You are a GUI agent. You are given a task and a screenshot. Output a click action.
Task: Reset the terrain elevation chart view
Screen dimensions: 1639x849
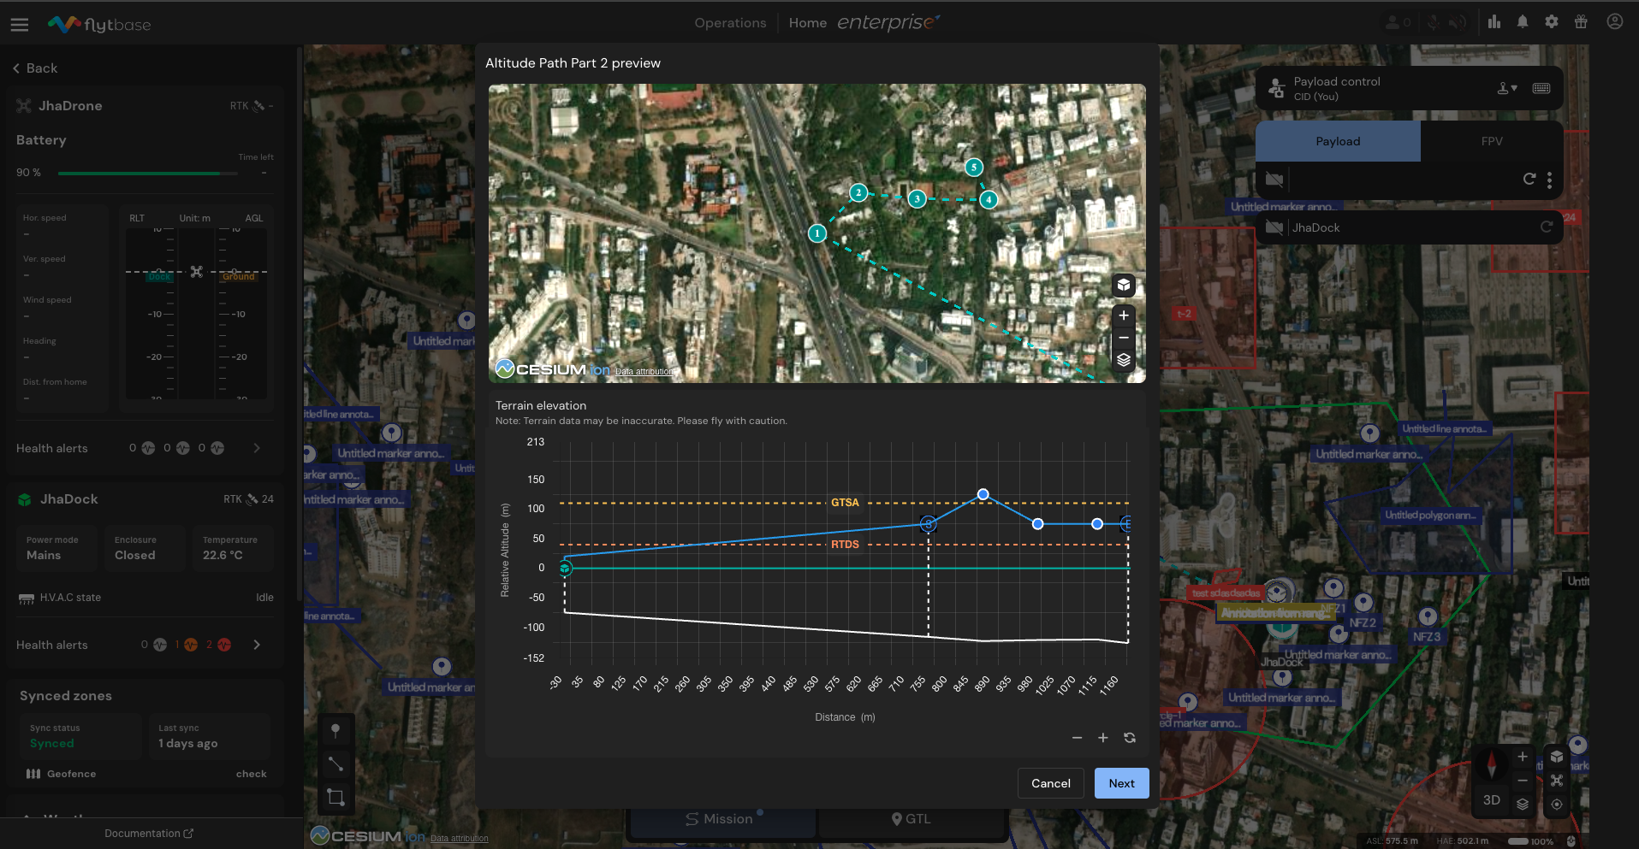(x=1130, y=738)
